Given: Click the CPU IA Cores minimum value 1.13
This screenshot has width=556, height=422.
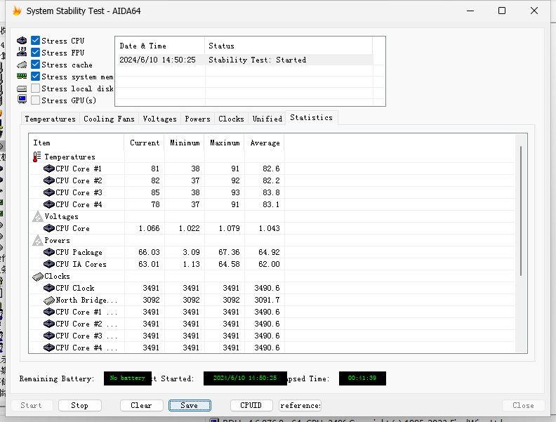Looking at the screenshot, I should coord(192,264).
